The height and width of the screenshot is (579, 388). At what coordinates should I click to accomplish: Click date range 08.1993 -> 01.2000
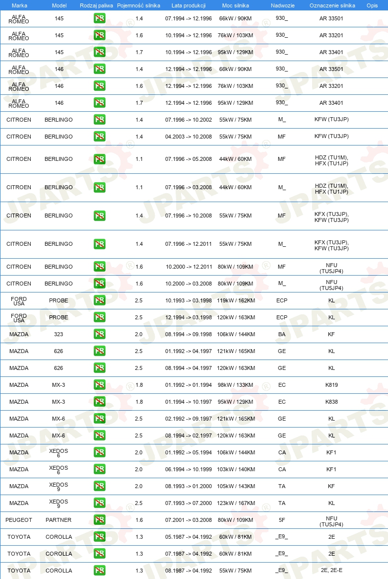[x=189, y=486]
